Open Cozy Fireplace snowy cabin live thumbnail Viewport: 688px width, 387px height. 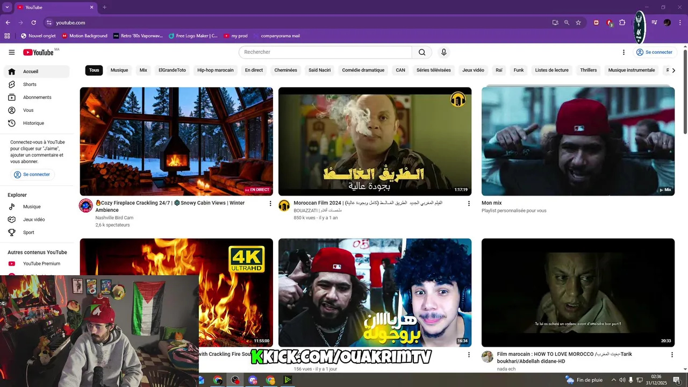click(x=176, y=141)
